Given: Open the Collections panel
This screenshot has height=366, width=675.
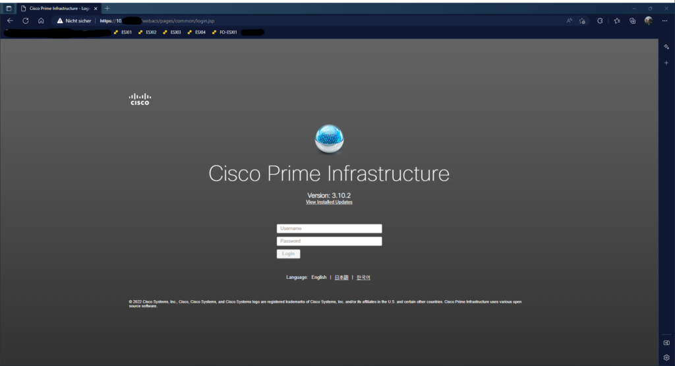Looking at the screenshot, I should (632, 20).
